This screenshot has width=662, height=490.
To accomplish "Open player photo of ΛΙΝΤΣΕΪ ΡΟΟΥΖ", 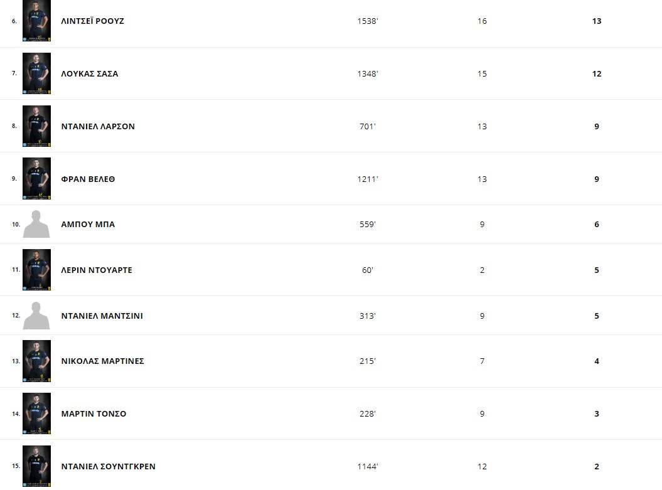I will (37, 21).
